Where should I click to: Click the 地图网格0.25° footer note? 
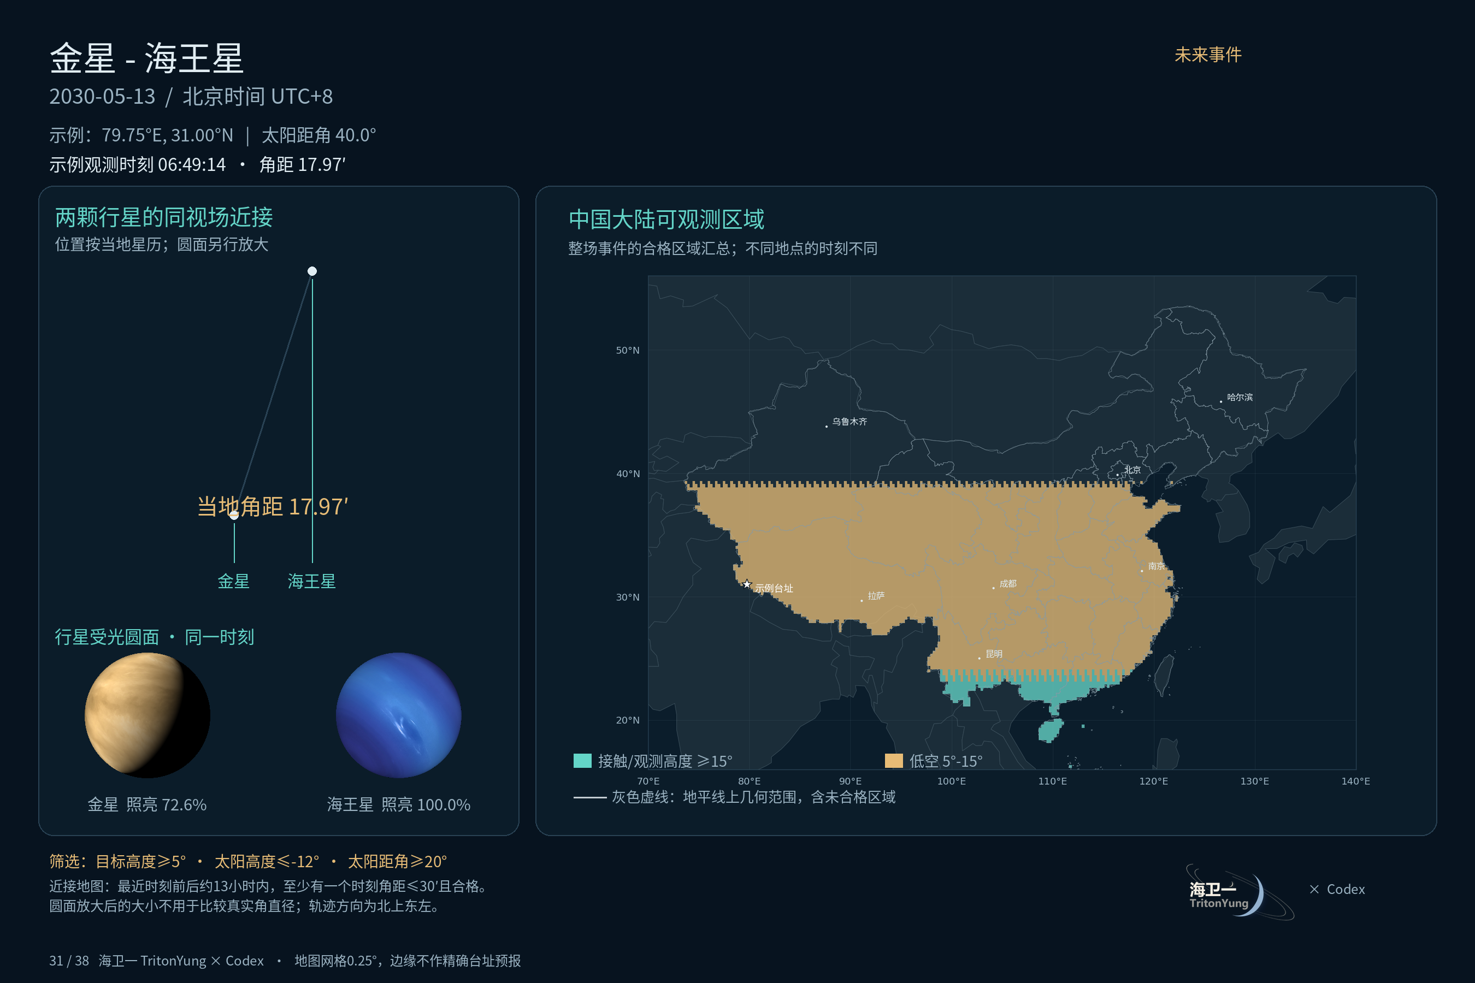408,961
